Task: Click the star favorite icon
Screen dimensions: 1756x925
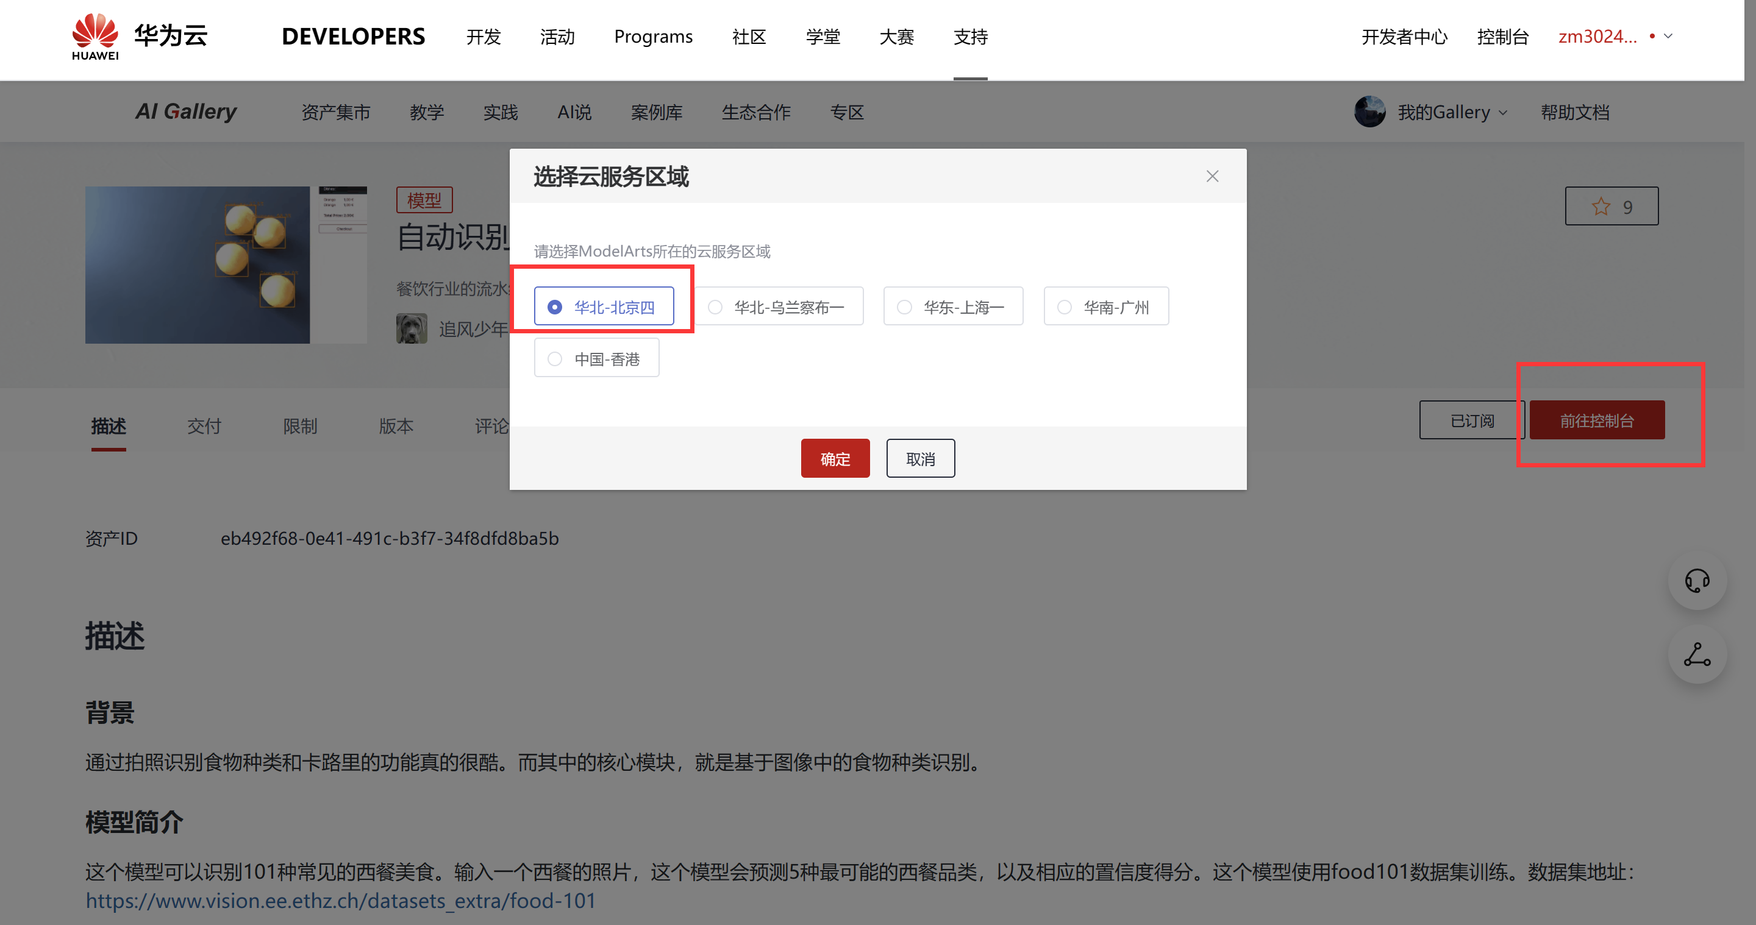Action: coord(1601,207)
